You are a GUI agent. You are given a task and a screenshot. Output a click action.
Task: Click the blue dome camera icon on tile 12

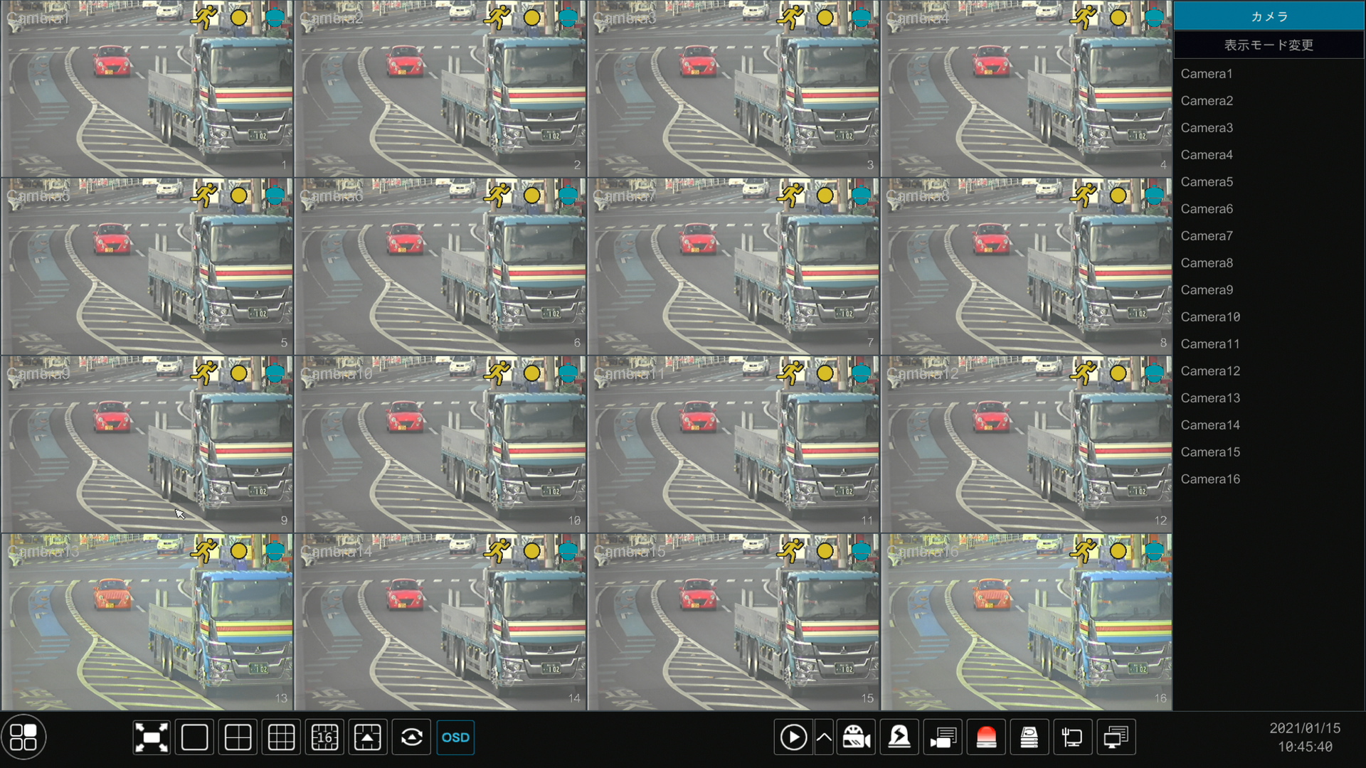1154,373
